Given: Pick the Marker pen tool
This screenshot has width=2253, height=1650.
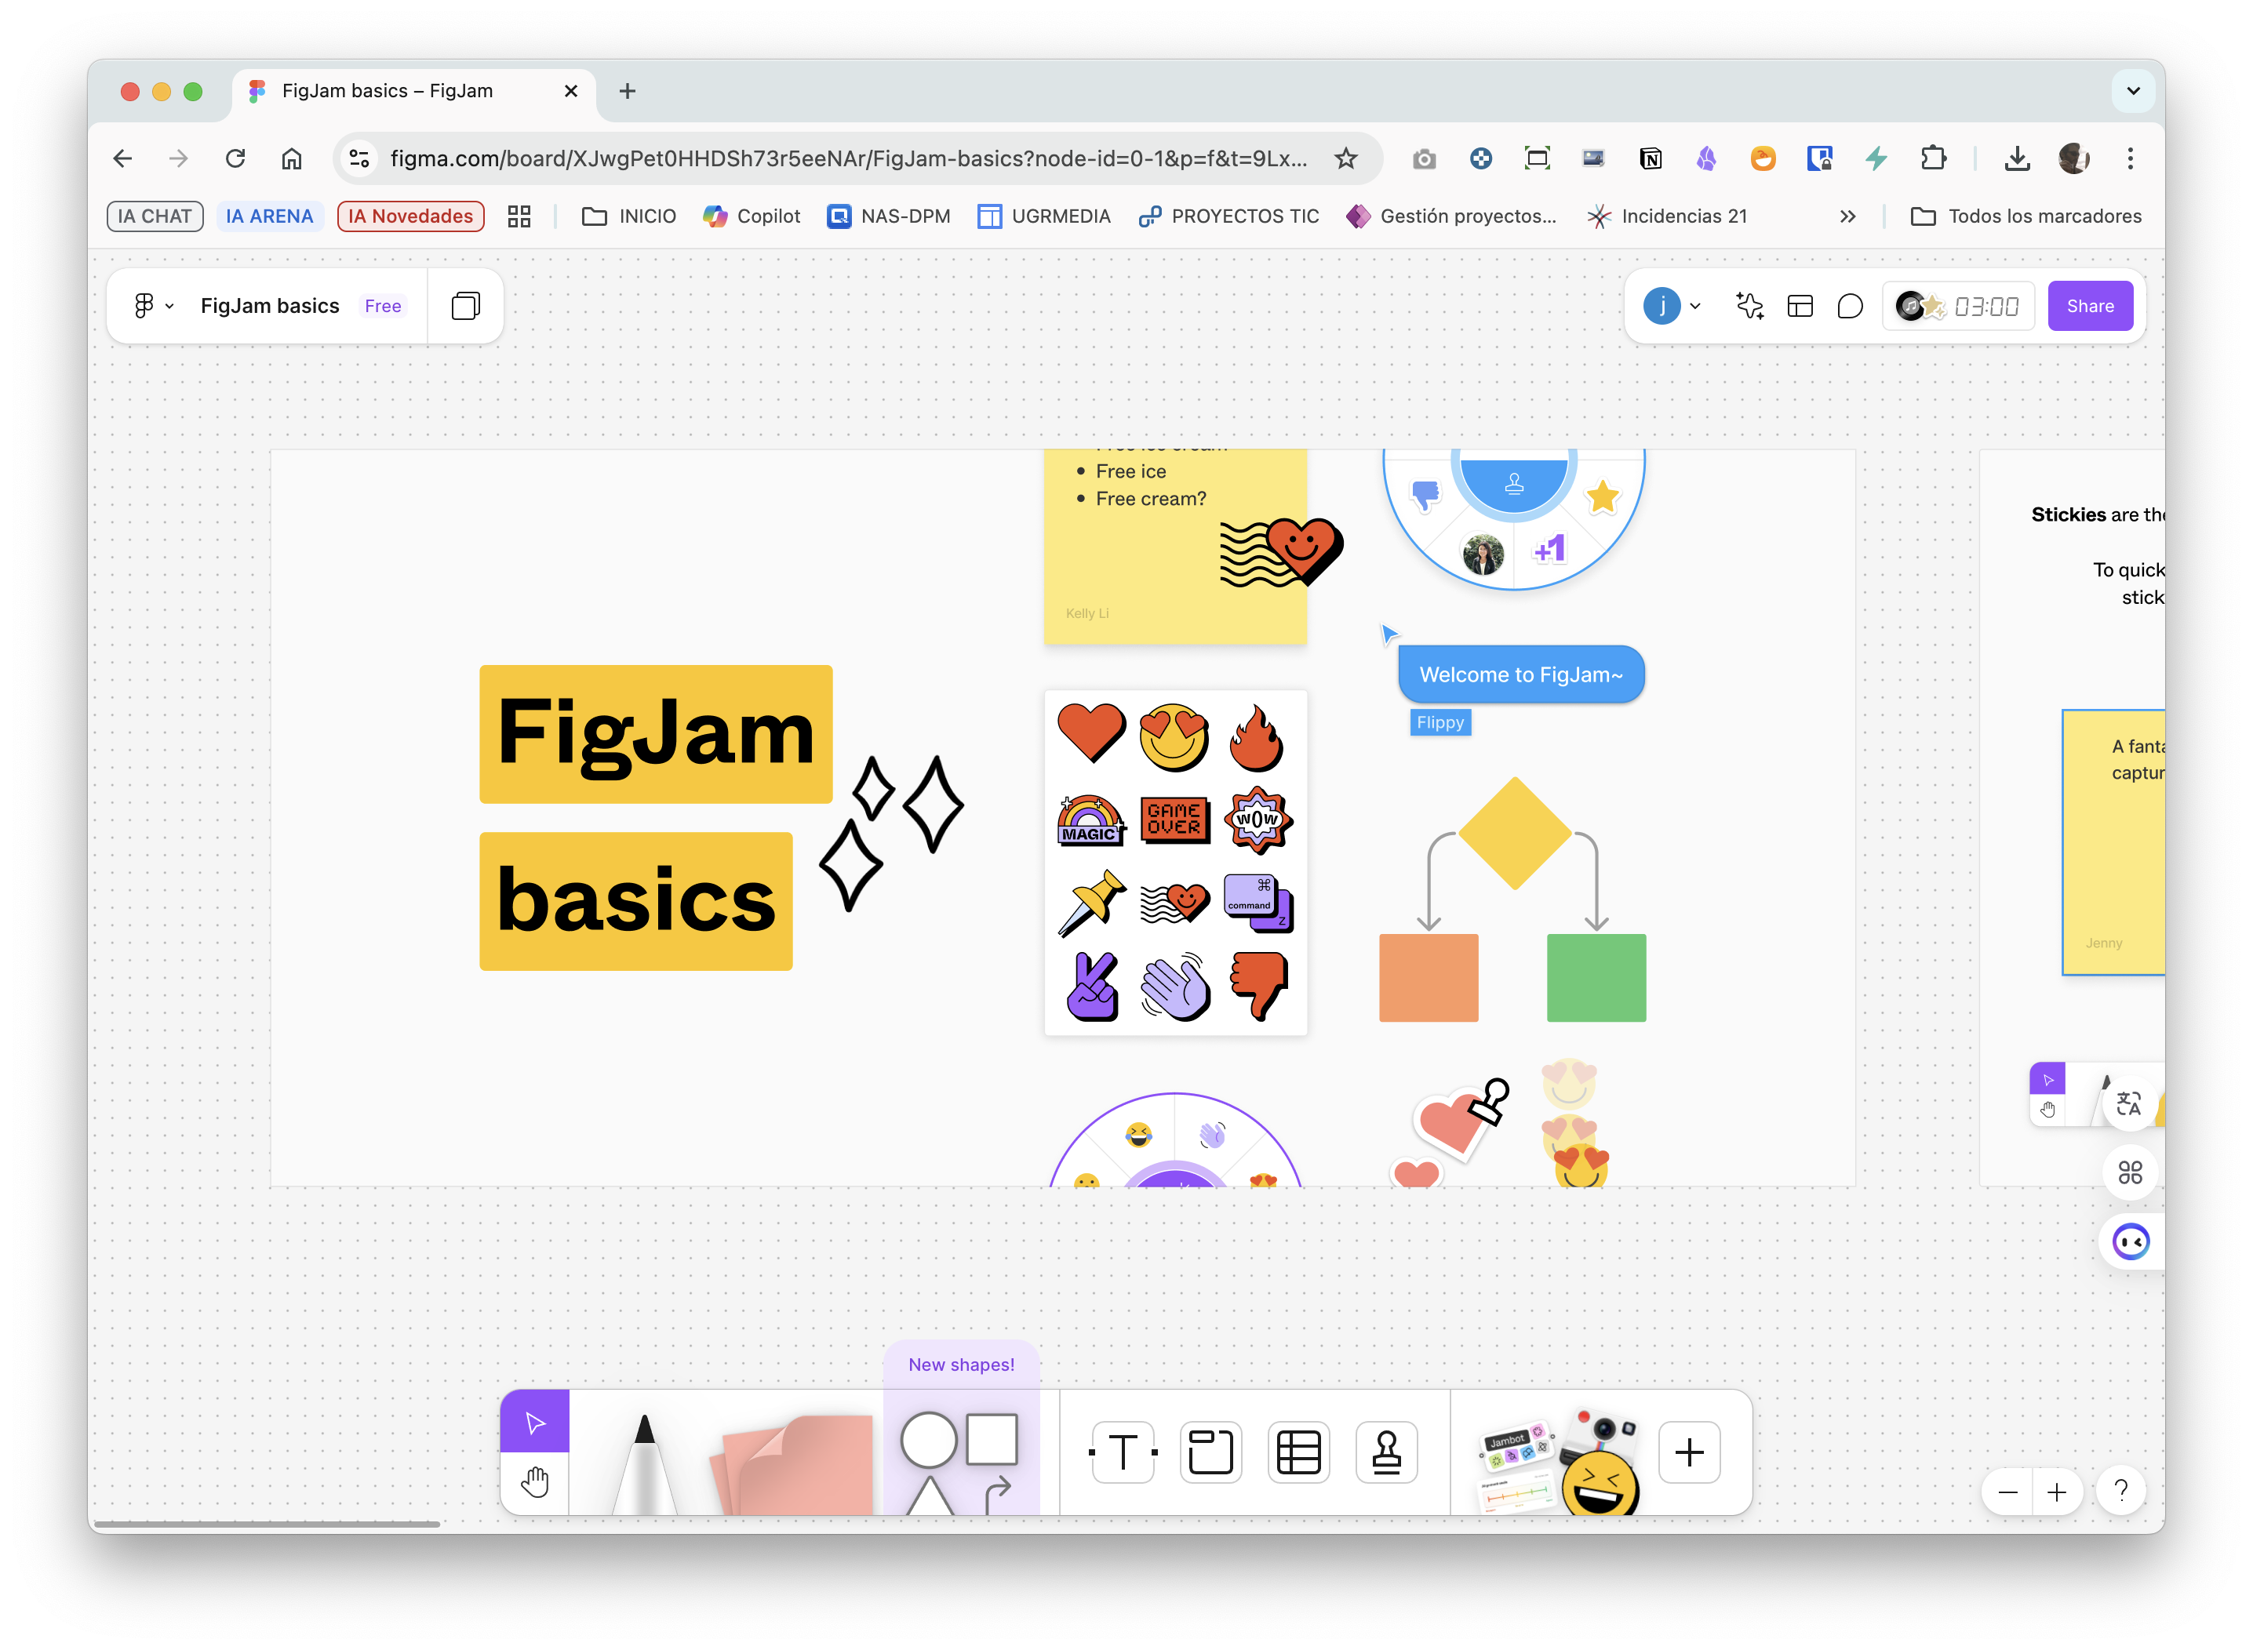Looking at the screenshot, I should point(644,1463).
